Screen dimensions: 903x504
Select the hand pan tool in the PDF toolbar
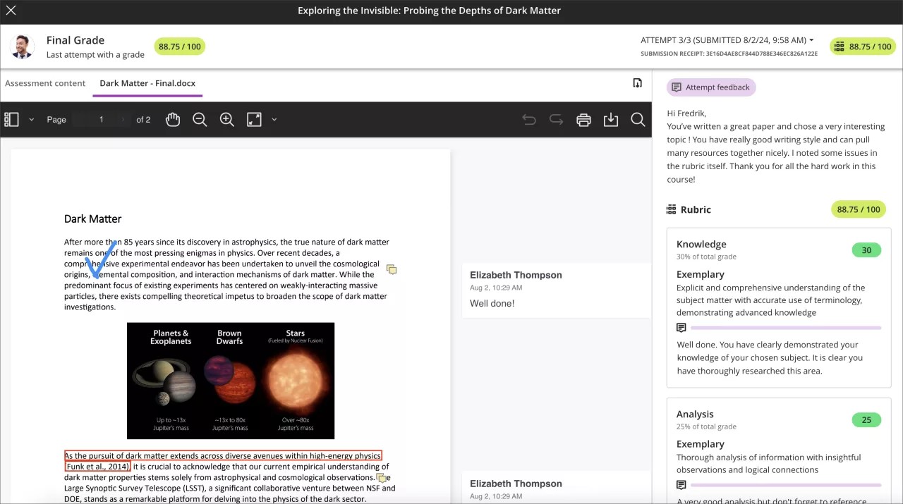click(173, 119)
